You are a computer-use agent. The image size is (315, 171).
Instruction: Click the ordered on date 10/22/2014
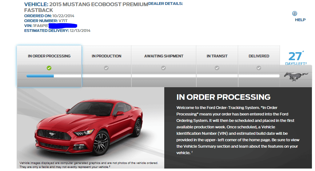[63, 16]
